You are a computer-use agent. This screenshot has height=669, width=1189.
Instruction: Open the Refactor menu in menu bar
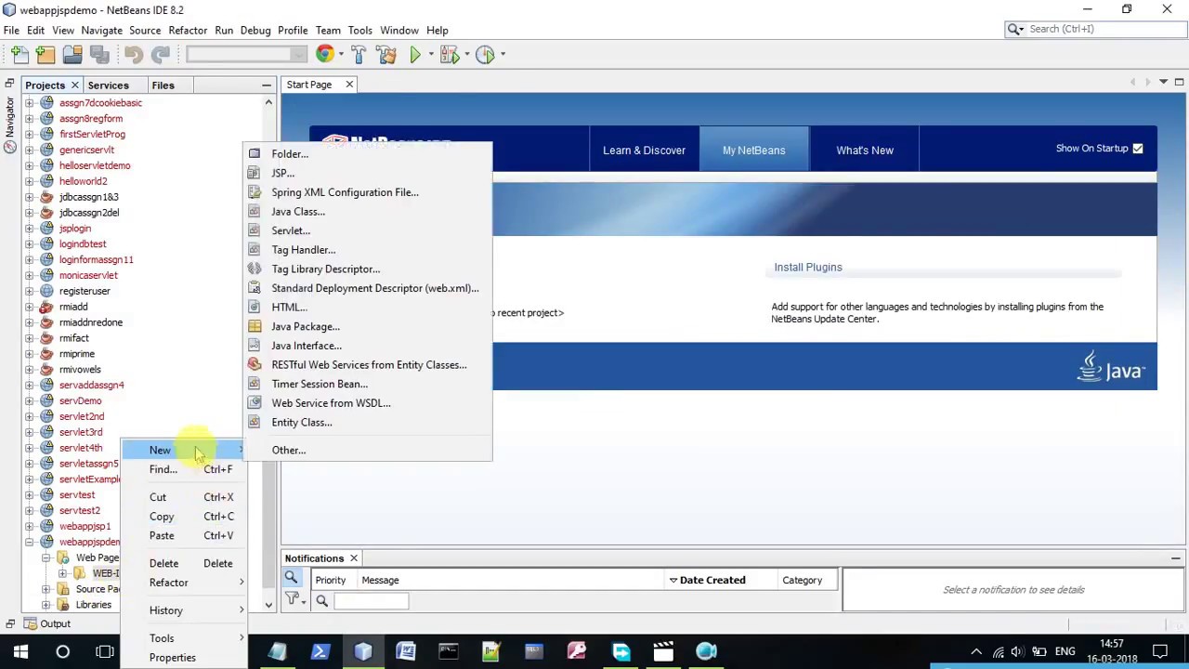tap(188, 31)
